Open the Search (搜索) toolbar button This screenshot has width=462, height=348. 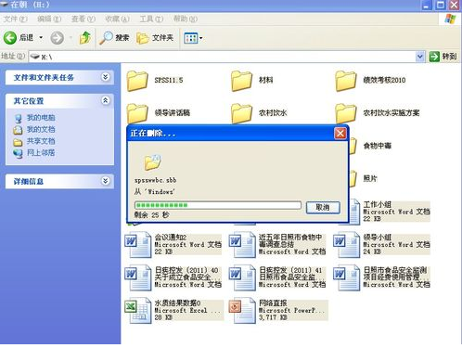coord(114,38)
